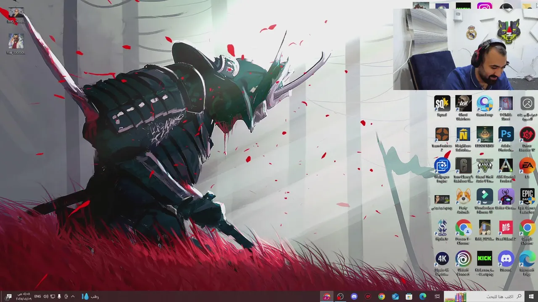Open Outlook from the taskbar
Viewport: 538px width, 302px height.
click(x=395, y=297)
